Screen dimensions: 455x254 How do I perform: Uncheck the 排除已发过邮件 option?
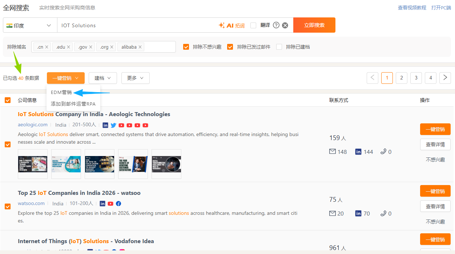[x=230, y=47]
